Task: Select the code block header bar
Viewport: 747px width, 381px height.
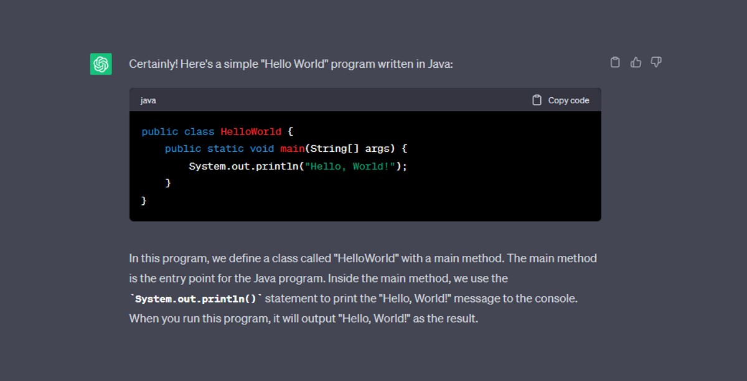Action: (342, 99)
